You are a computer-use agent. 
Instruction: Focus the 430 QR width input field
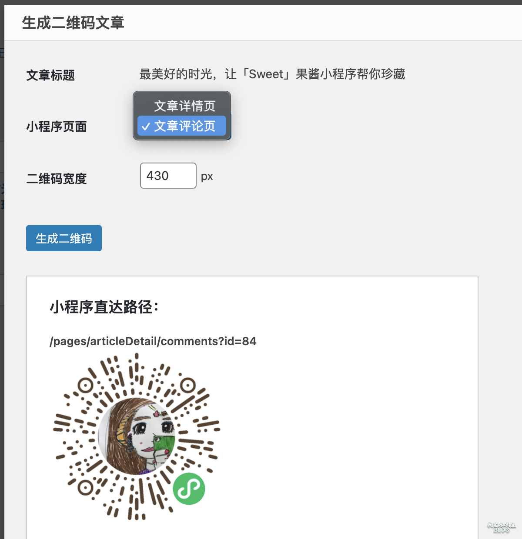tap(168, 176)
